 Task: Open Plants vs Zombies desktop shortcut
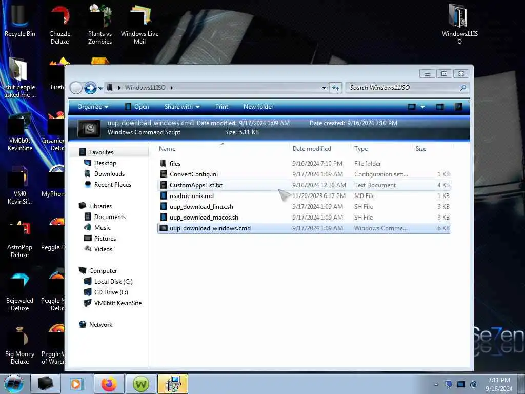100,25
